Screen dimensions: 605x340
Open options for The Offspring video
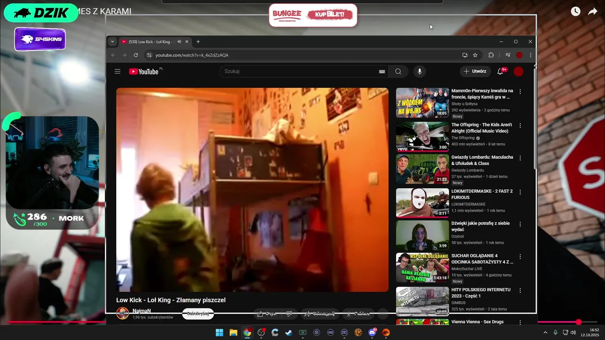tap(520, 126)
